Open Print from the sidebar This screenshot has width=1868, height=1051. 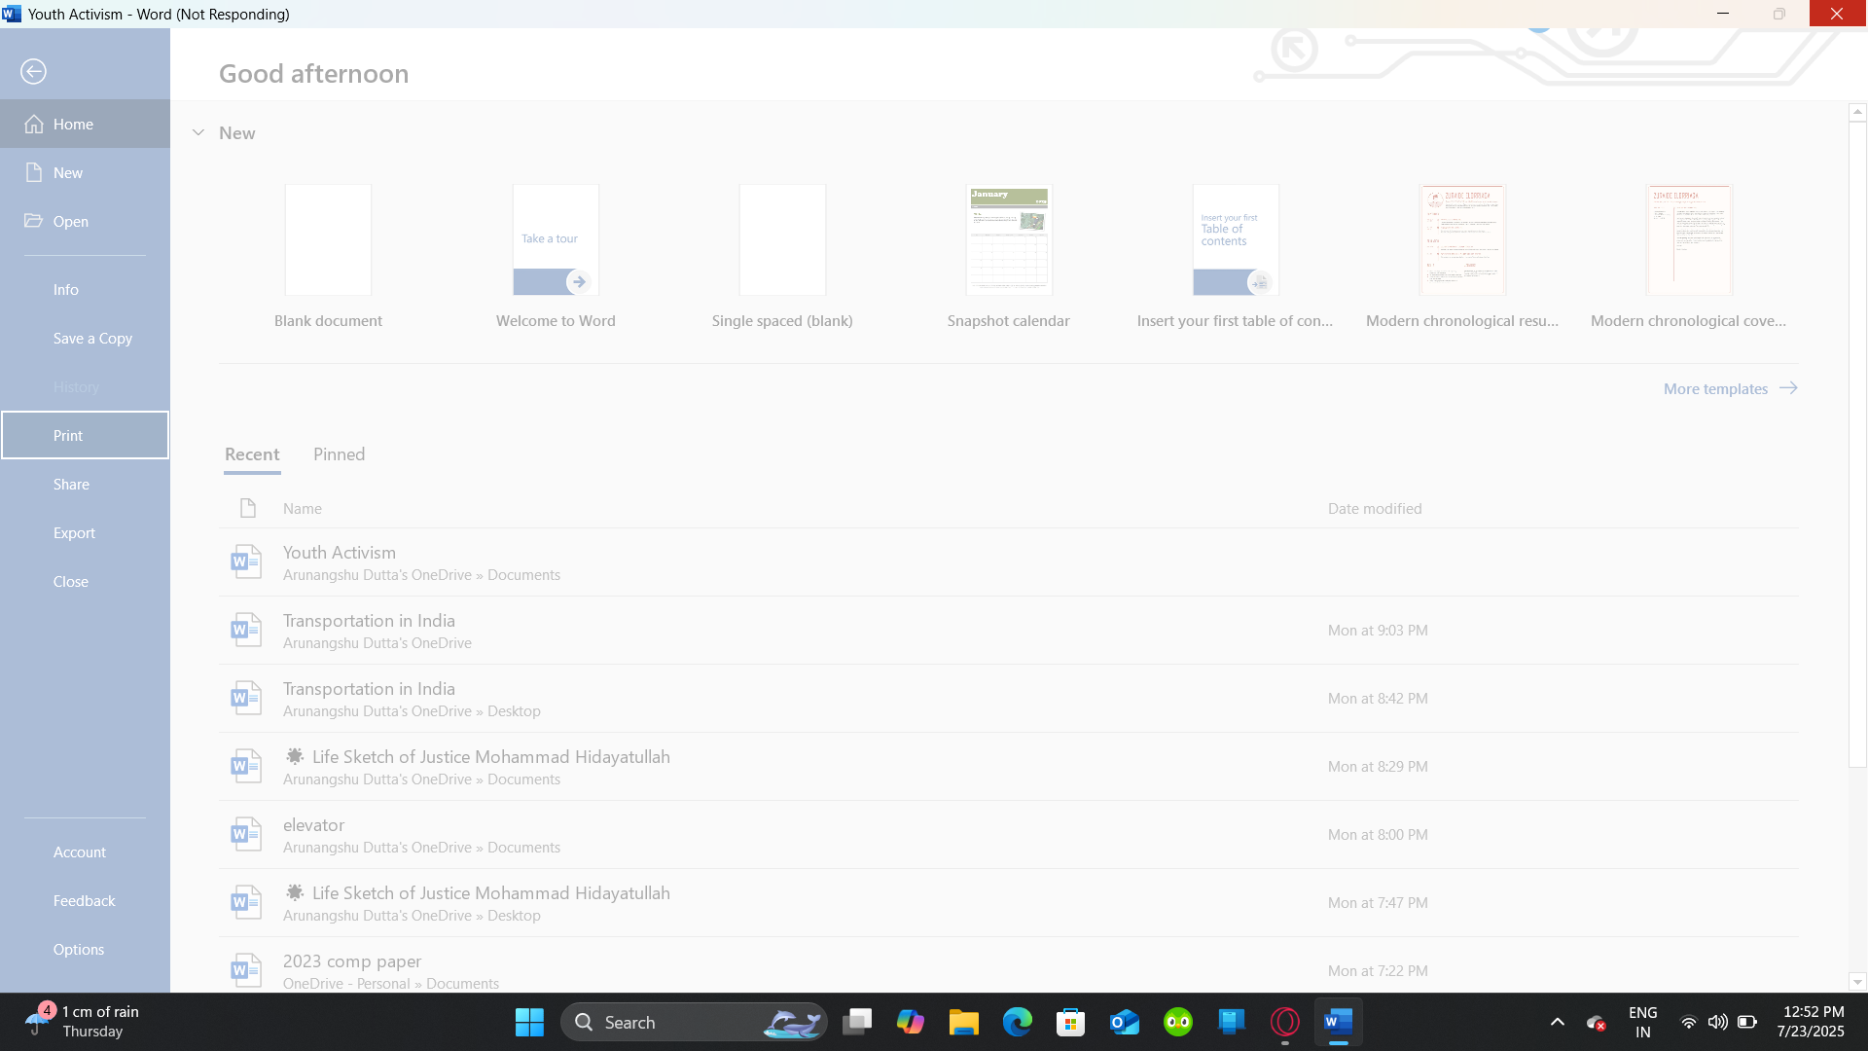[x=68, y=435]
